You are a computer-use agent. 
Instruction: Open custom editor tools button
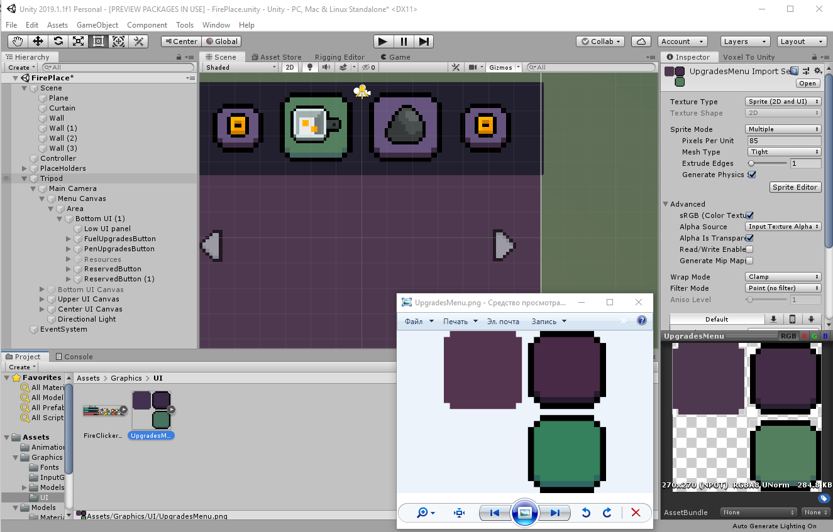pyautogui.click(x=139, y=41)
